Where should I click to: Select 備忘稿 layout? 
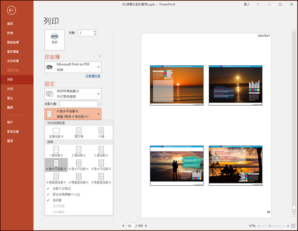point(78,133)
